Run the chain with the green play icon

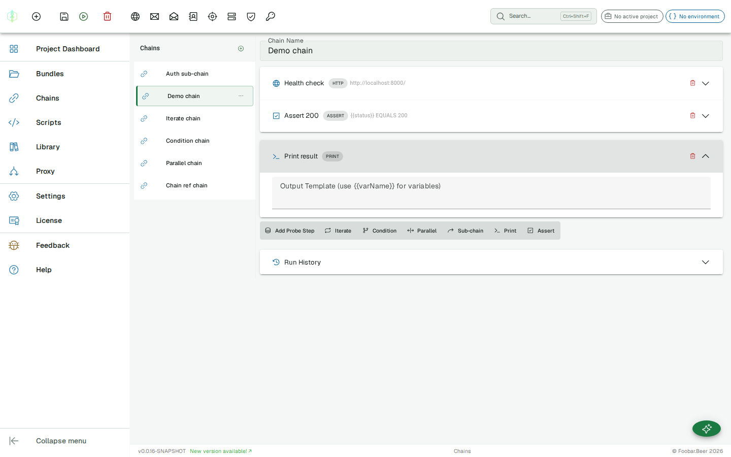point(84,16)
